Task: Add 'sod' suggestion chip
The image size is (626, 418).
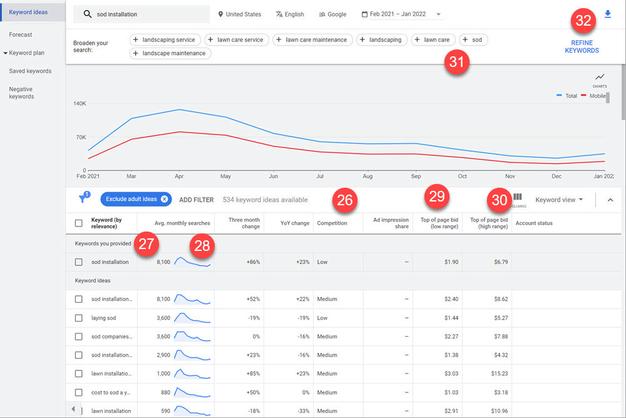Action: (473, 39)
